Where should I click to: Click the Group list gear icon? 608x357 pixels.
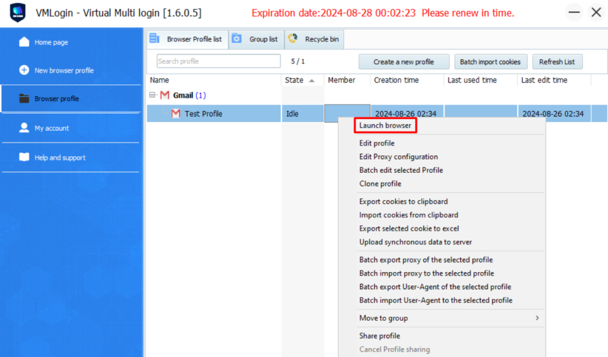click(236, 39)
